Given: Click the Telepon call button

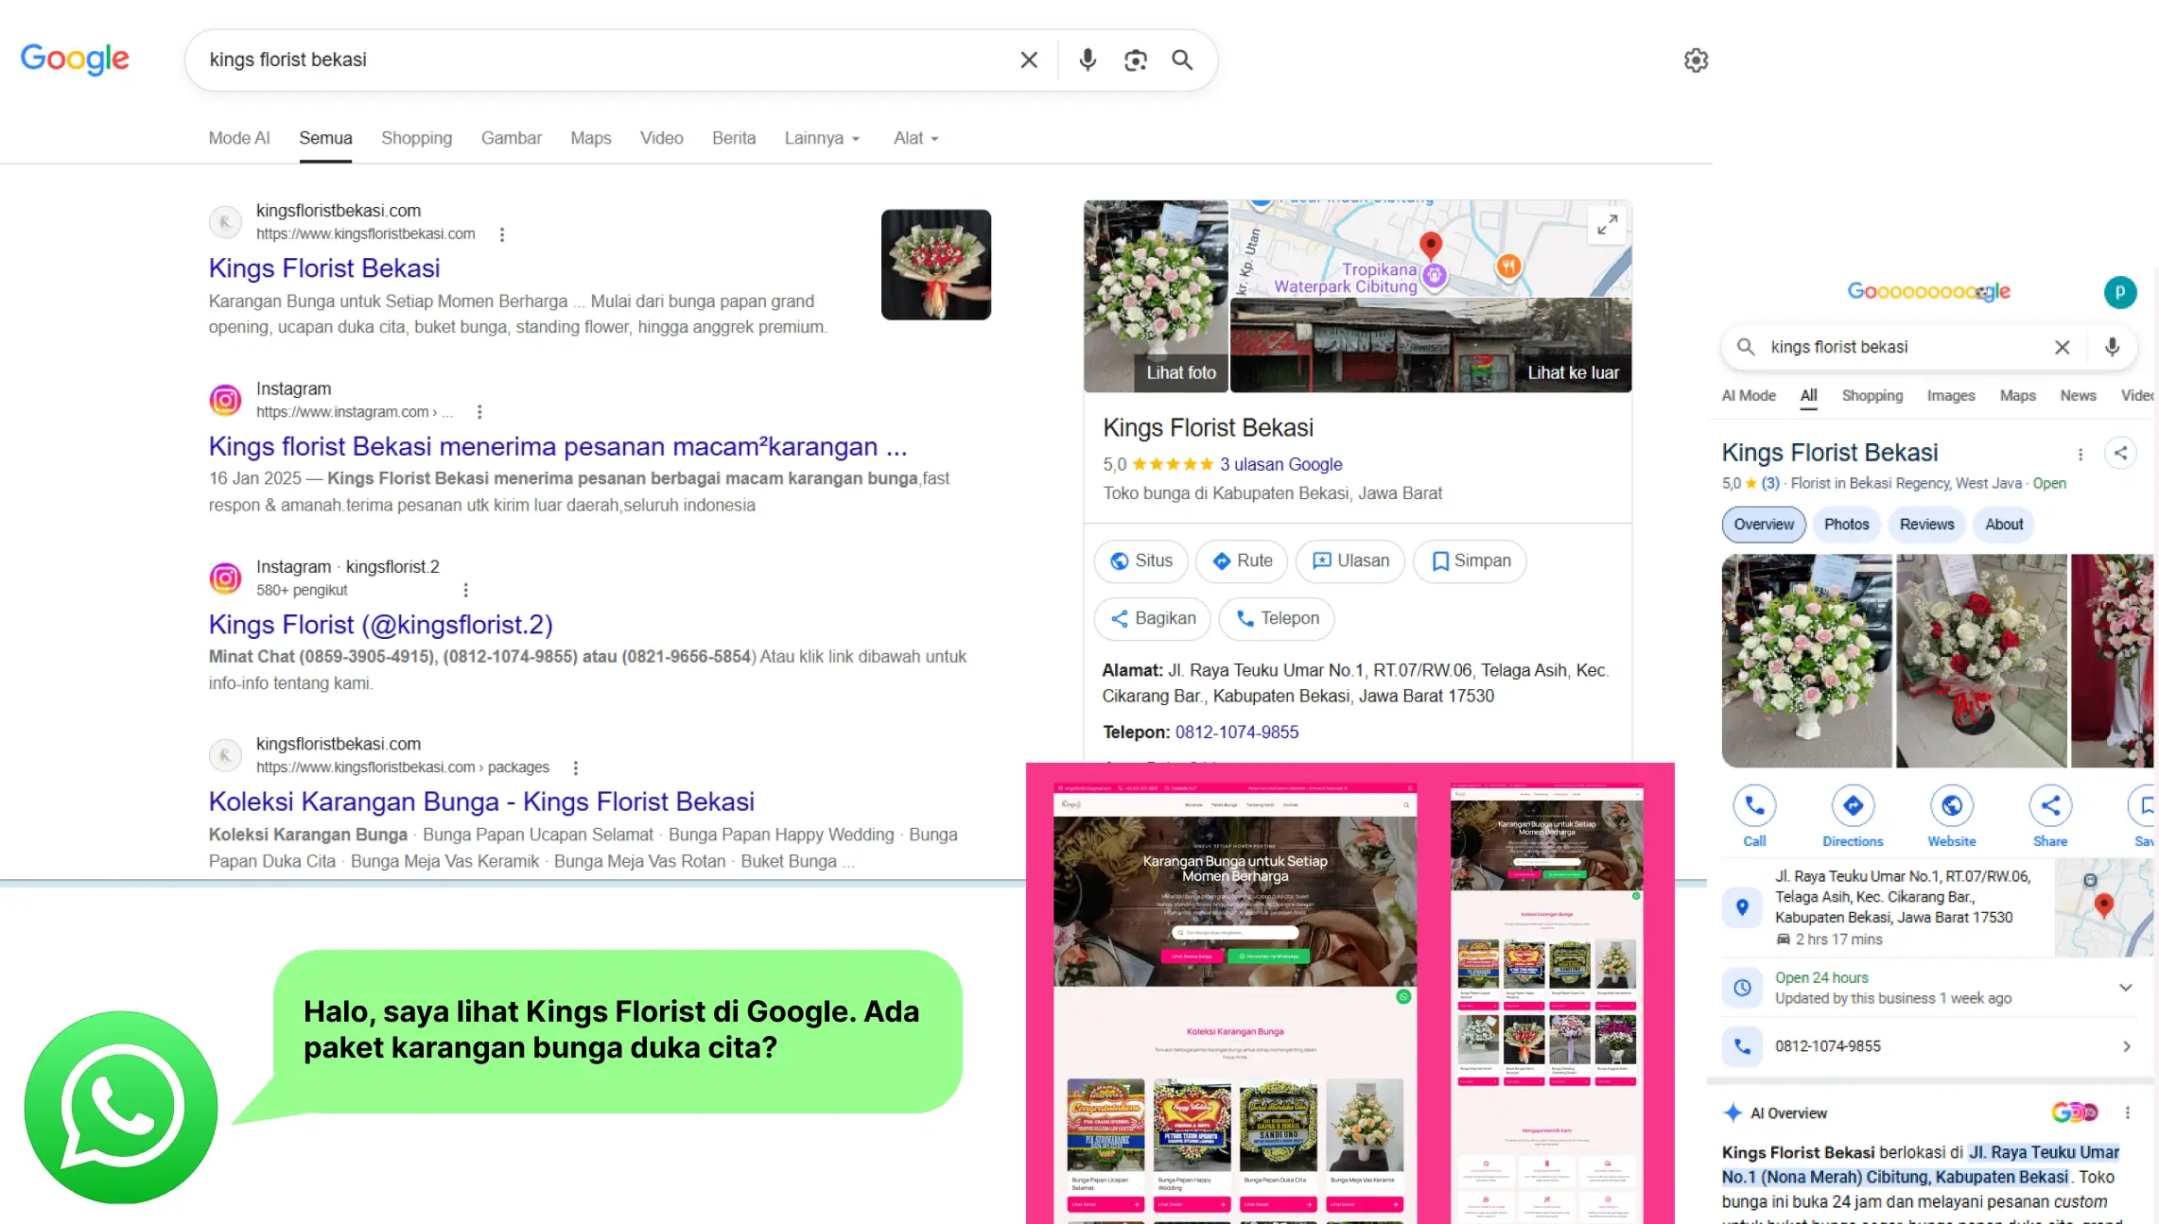Looking at the screenshot, I should click(x=1277, y=618).
